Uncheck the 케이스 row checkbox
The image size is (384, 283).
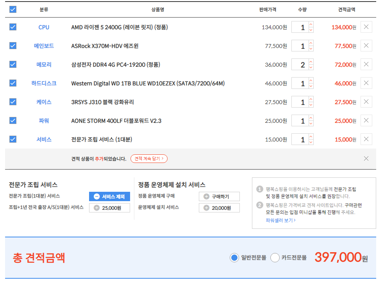pos(13,102)
